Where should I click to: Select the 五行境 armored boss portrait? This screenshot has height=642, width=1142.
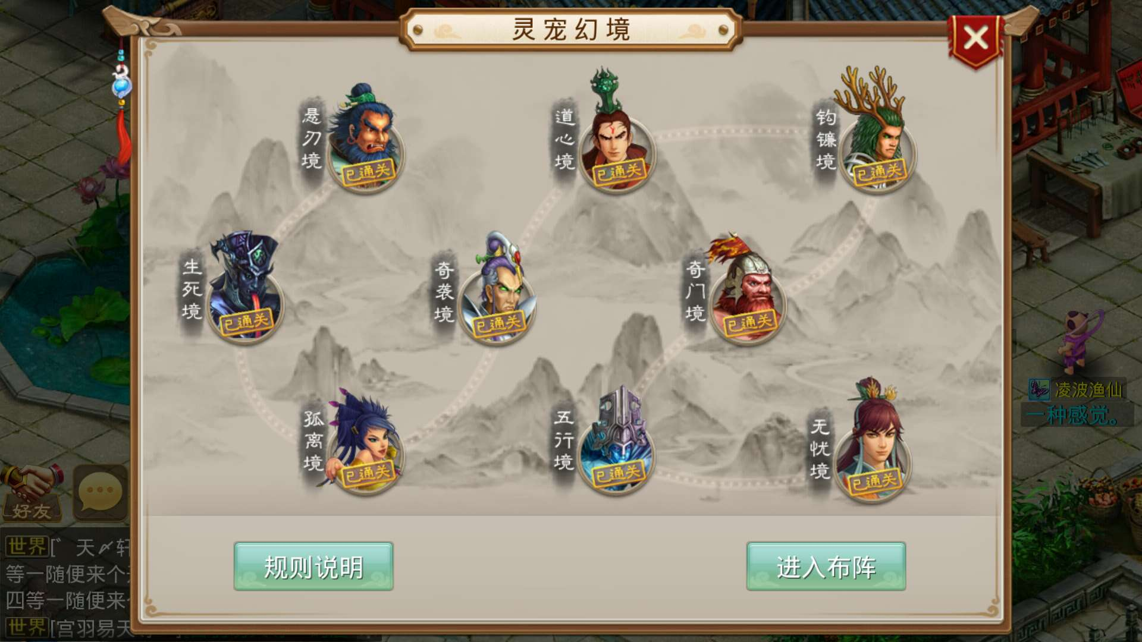coord(616,440)
